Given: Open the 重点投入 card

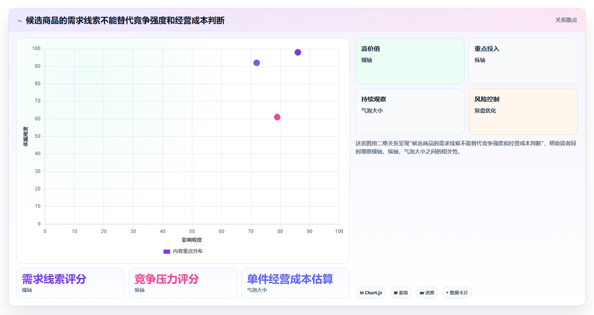Looking at the screenshot, I should coord(523,61).
